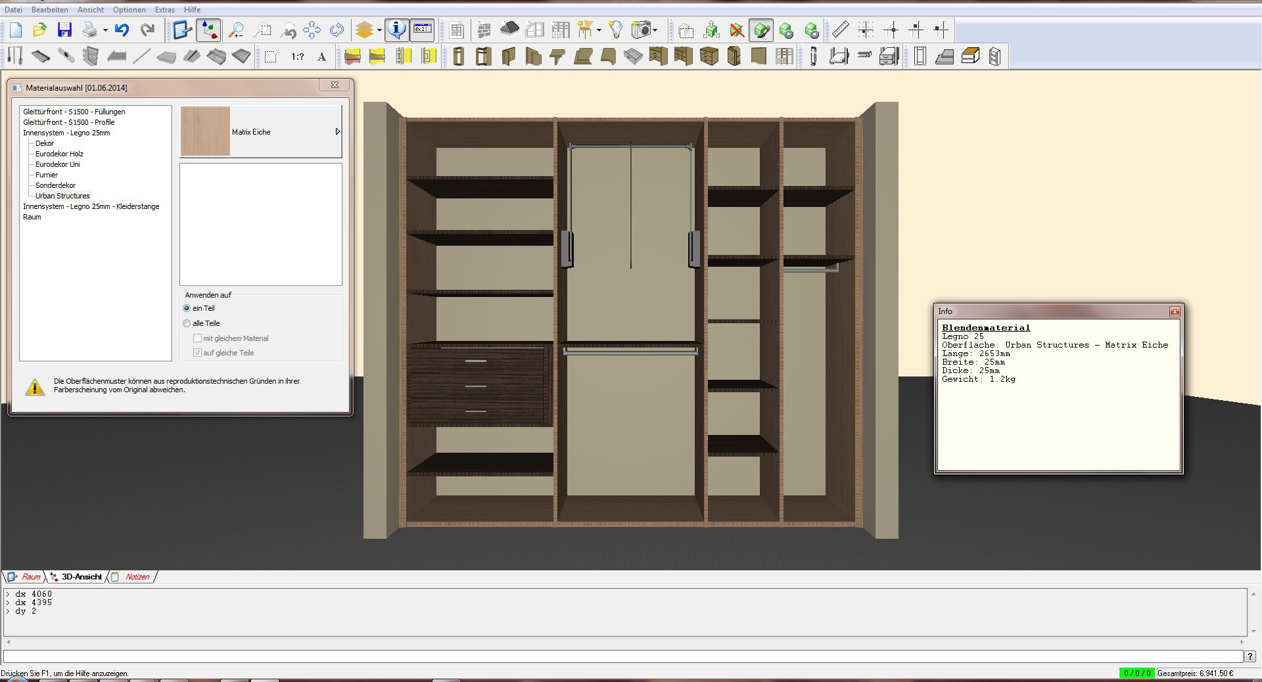Open the layers icon dropdown arrow
The image size is (1262, 682).
point(379,30)
